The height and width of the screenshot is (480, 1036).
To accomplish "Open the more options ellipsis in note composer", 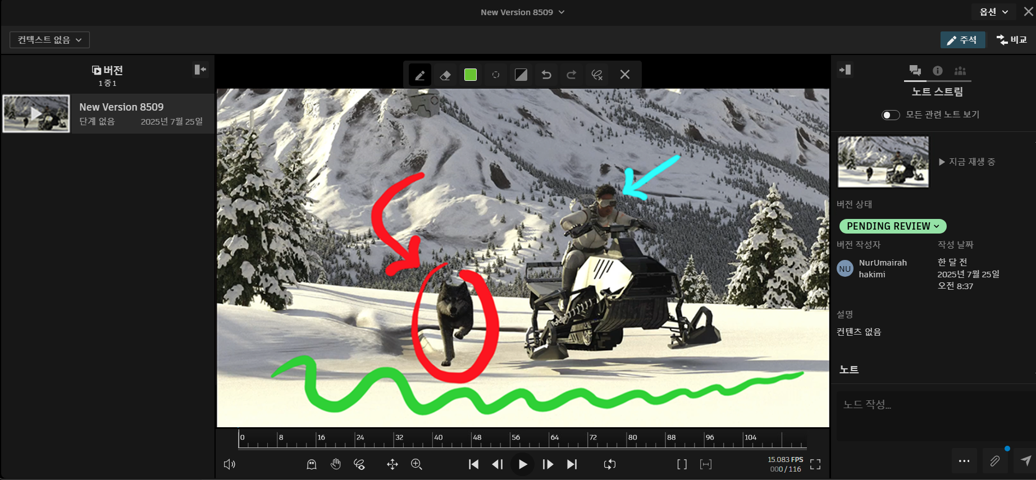I will [x=964, y=461].
